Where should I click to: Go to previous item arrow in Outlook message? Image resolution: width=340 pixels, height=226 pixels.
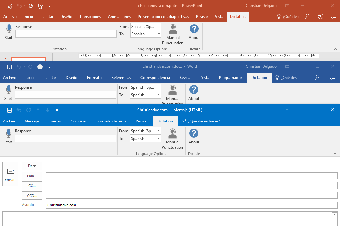(38, 110)
